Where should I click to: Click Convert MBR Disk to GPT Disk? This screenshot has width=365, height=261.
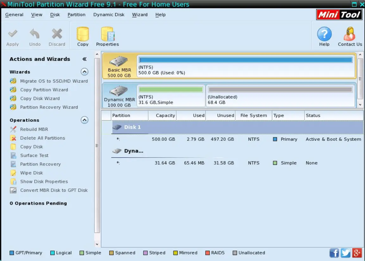pyautogui.click(x=54, y=190)
